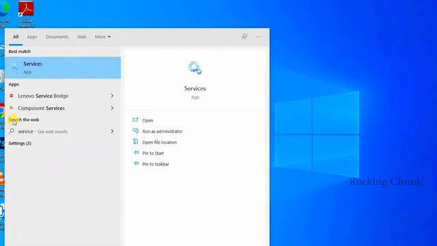The height and width of the screenshot is (246, 437).
Task: Open Adobe Reader desktop shortcut
Action: [26, 14]
